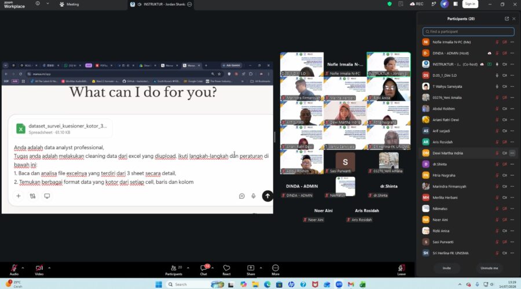Open the dataset_survei_kuesioner_kotor spreadsheet attachment
Screen dimensions: 521x289
63,129
